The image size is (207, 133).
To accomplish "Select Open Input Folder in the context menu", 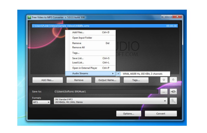I will [82, 38].
